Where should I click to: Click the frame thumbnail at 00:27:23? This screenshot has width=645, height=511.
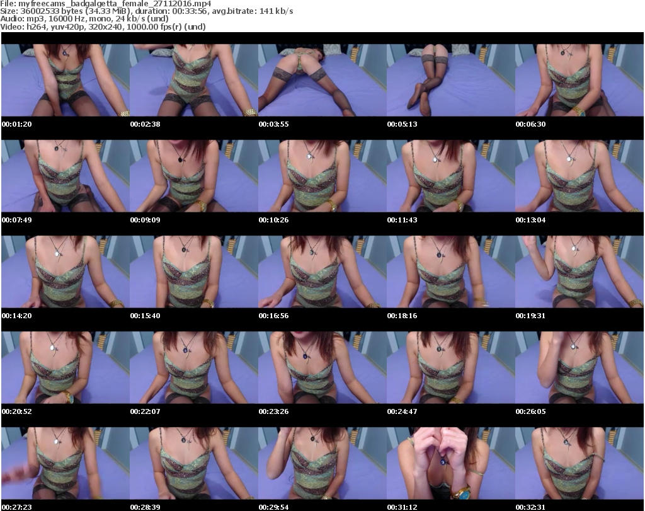(66, 463)
